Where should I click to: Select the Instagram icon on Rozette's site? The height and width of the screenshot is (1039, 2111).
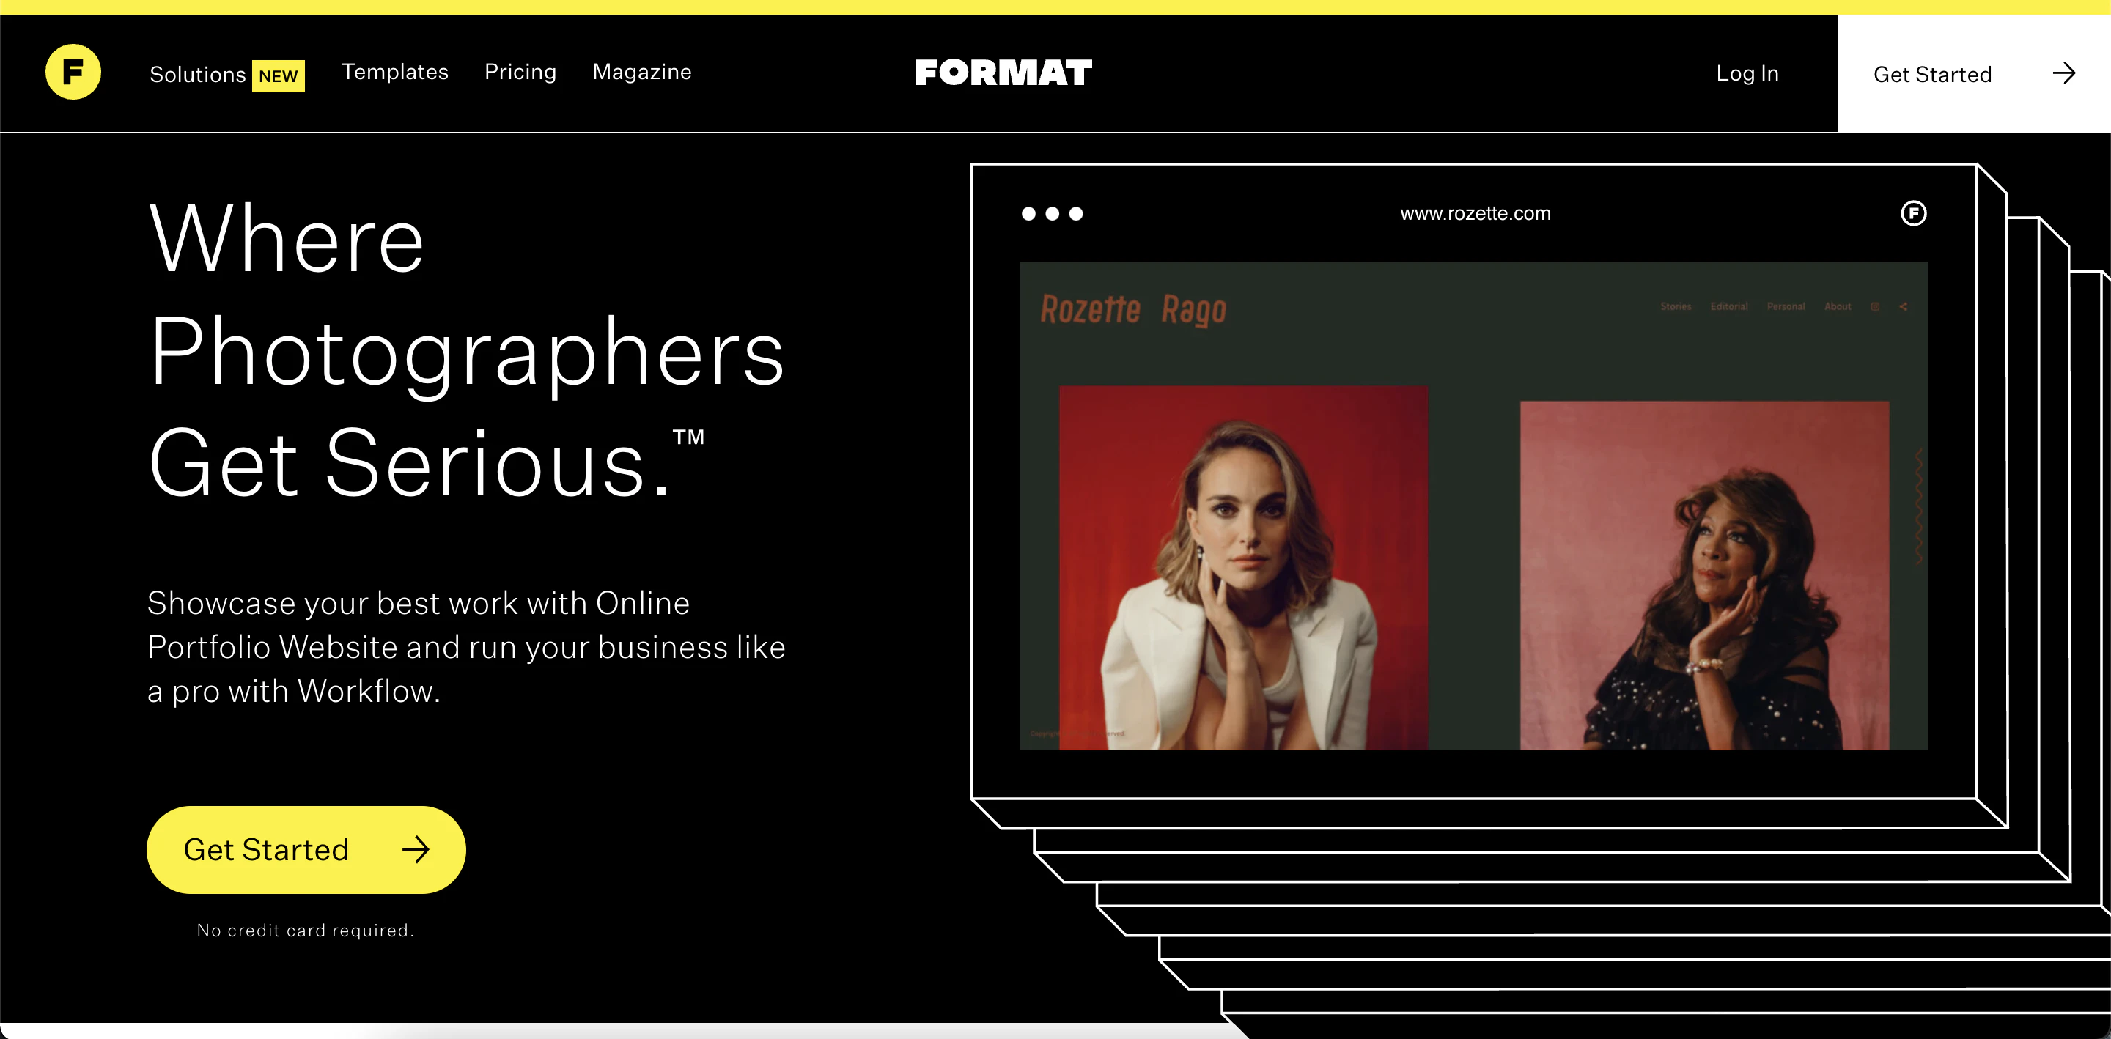[x=1875, y=306]
